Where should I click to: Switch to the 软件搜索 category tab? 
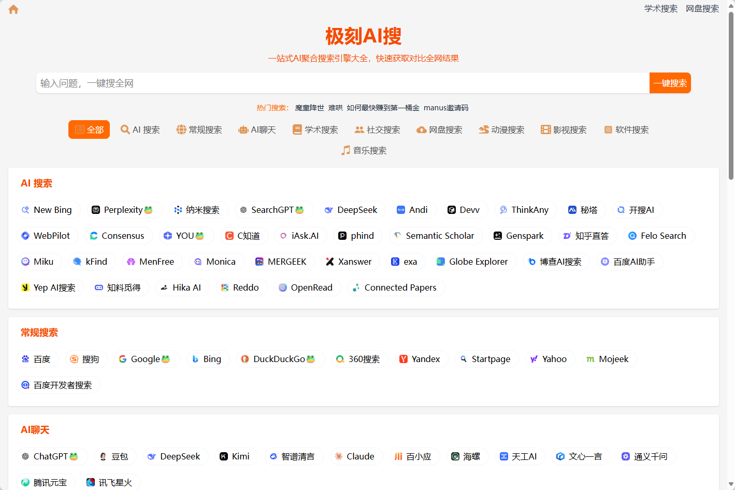coord(626,129)
